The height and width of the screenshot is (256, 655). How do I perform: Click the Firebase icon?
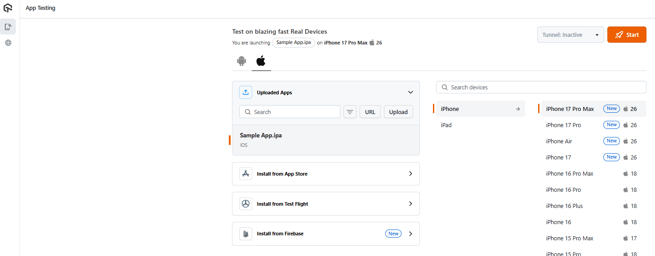tap(245, 234)
